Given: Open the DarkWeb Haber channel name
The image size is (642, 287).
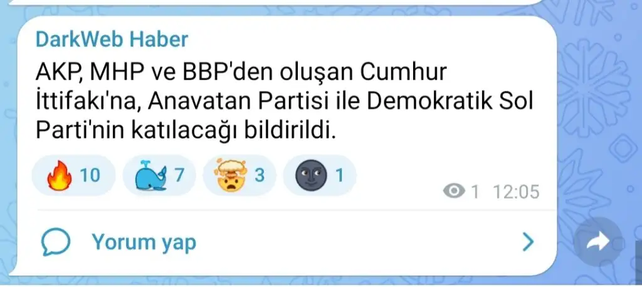Looking at the screenshot, I should tap(112, 39).
